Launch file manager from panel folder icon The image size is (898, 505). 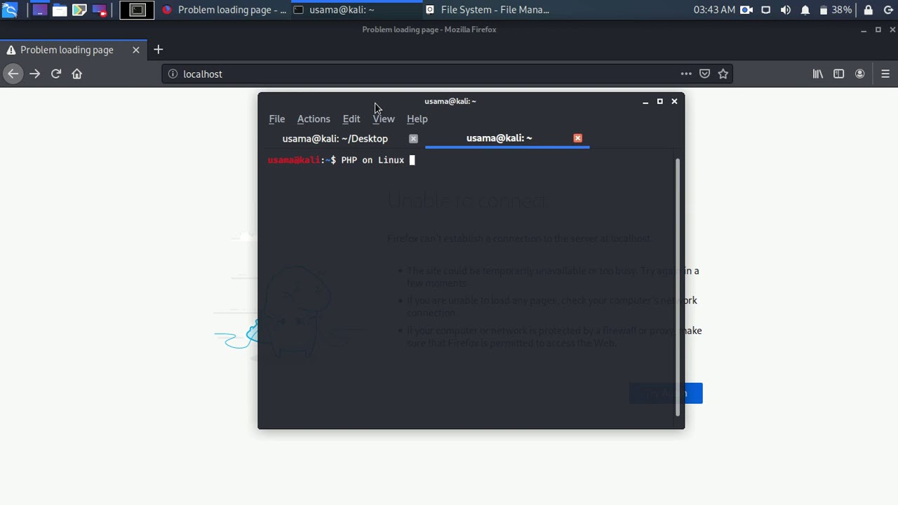60,10
